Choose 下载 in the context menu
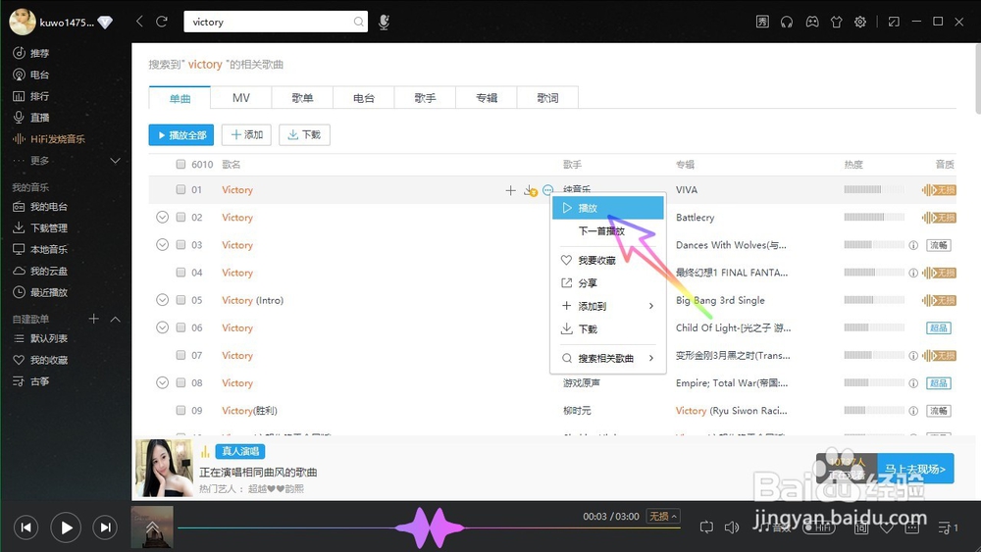981x552 pixels. (x=607, y=328)
